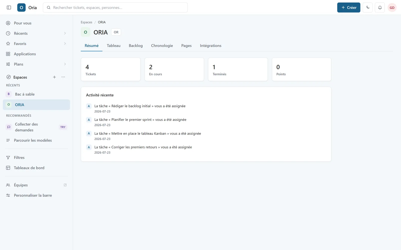401x250 pixels.
Task: Open notifications bell
Action: pos(380,7)
